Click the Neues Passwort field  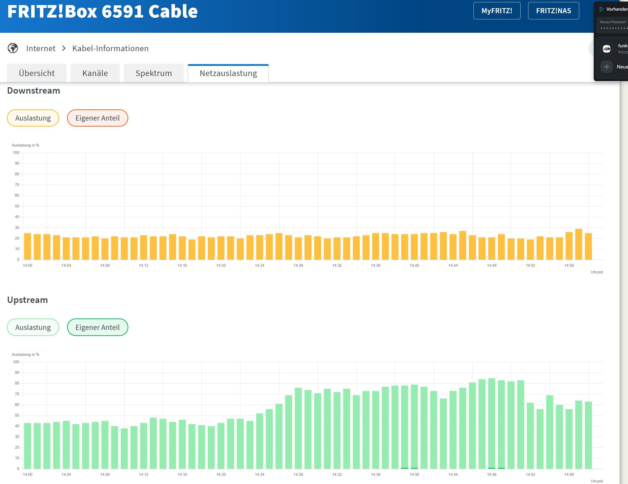point(613,25)
